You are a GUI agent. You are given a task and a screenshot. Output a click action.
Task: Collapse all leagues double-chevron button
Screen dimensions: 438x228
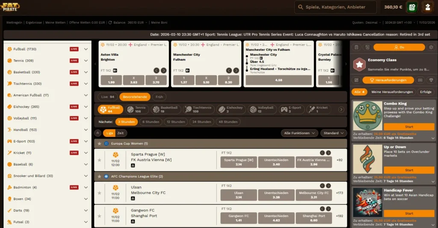(x=98, y=133)
